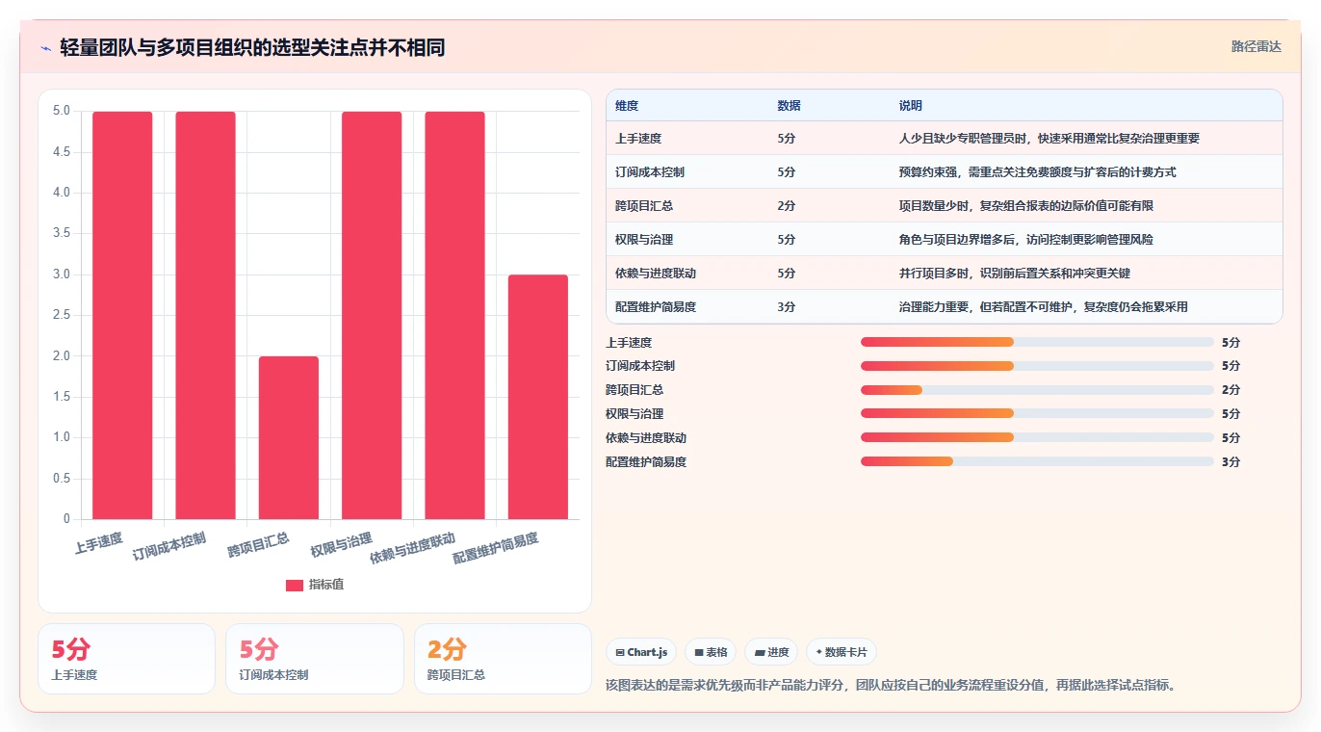Click the 订阅成本控制 bar in the chart
The height and width of the screenshot is (732, 1321).
tap(206, 315)
